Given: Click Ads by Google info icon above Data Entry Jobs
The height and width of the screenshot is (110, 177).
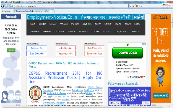Looking at the screenshot, I should tap(95, 44).
